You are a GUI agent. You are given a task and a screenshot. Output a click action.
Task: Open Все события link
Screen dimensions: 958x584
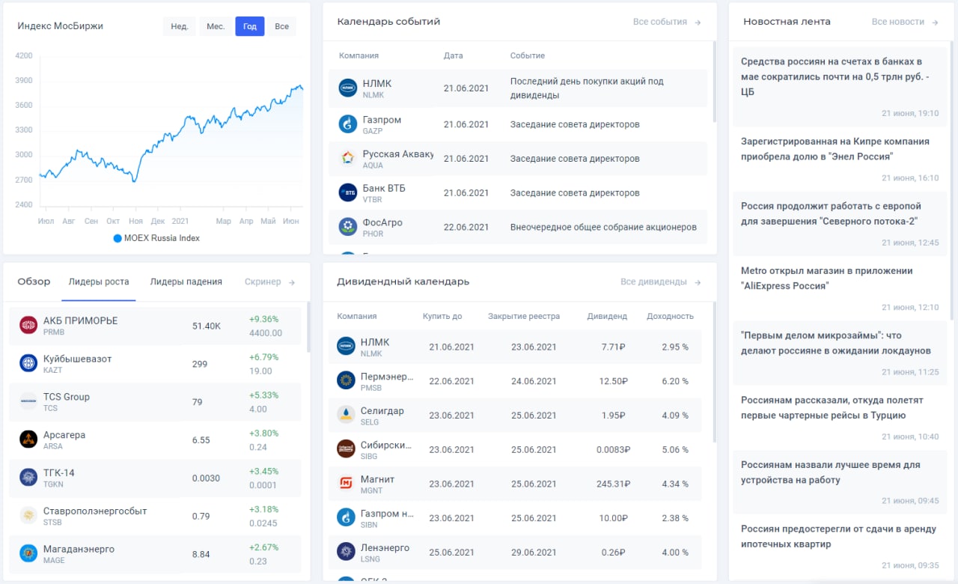point(667,22)
